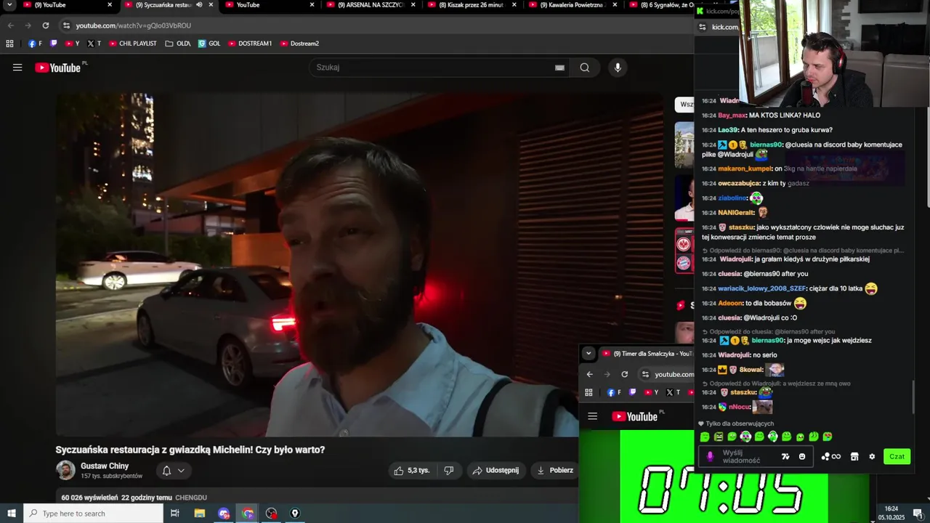Image resolution: width=930 pixels, height=523 pixels.
Task: Expand the OLD bookmarks folder
Action: point(178,44)
